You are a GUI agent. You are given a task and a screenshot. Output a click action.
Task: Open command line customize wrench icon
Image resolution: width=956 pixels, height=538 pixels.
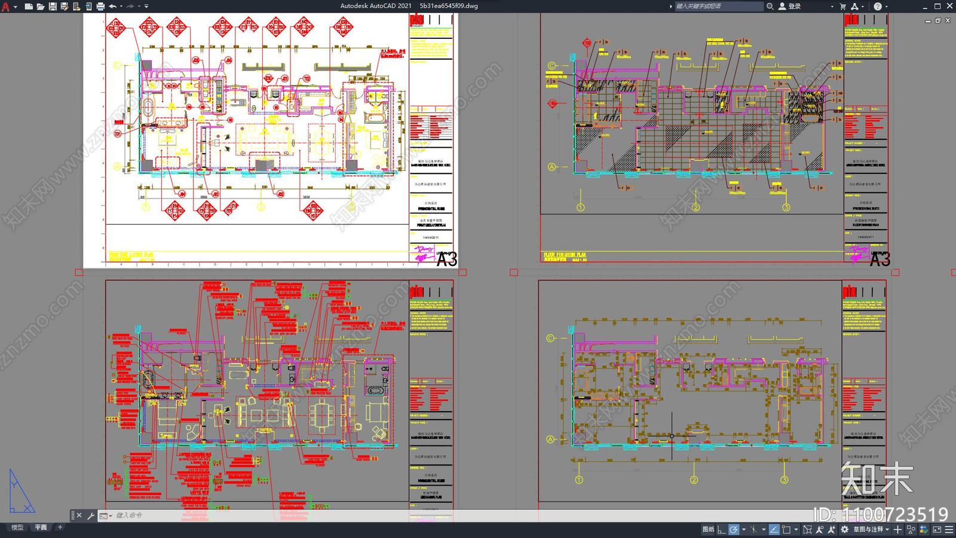click(x=91, y=515)
